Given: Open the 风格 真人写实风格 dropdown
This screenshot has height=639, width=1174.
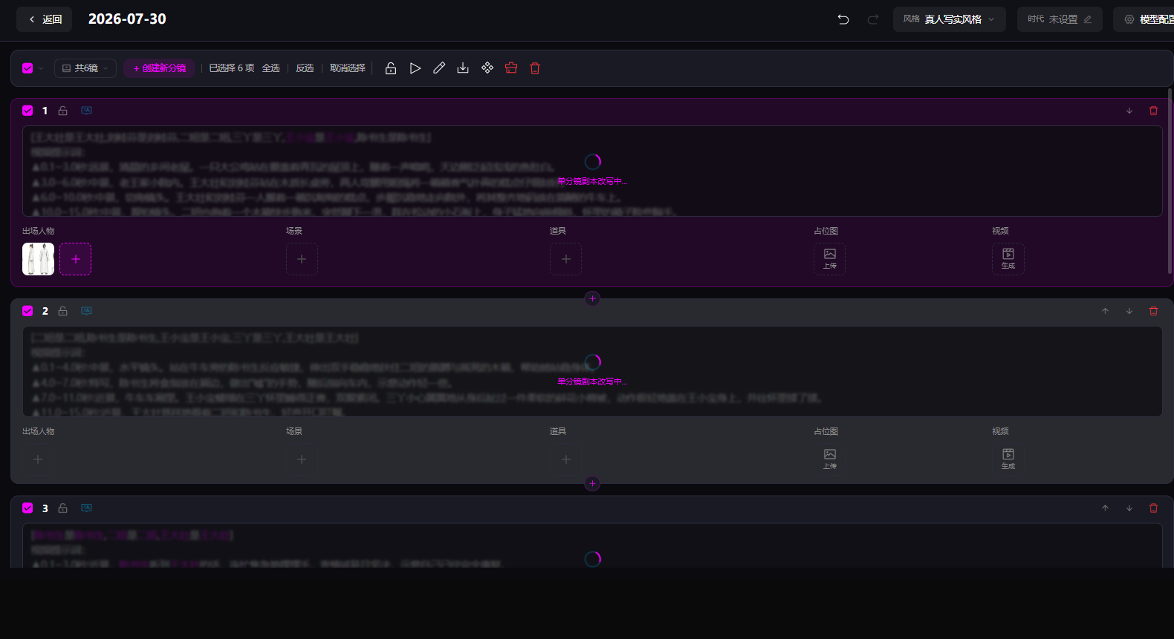Looking at the screenshot, I should tap(949, 19).
